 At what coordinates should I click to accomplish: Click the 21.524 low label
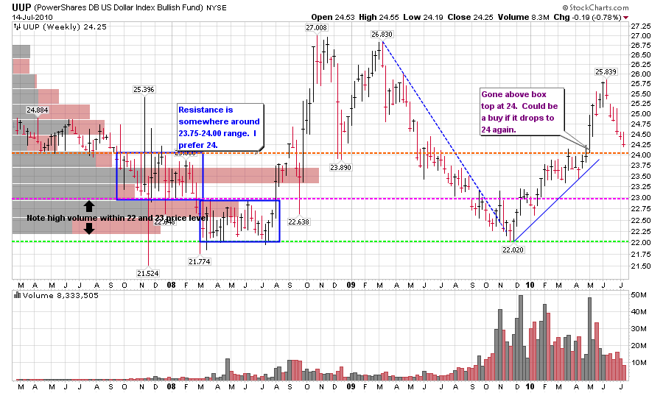pos(148,274)
